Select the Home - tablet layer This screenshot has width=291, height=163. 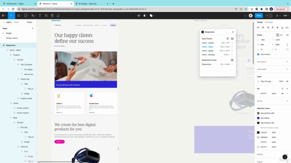15,50
